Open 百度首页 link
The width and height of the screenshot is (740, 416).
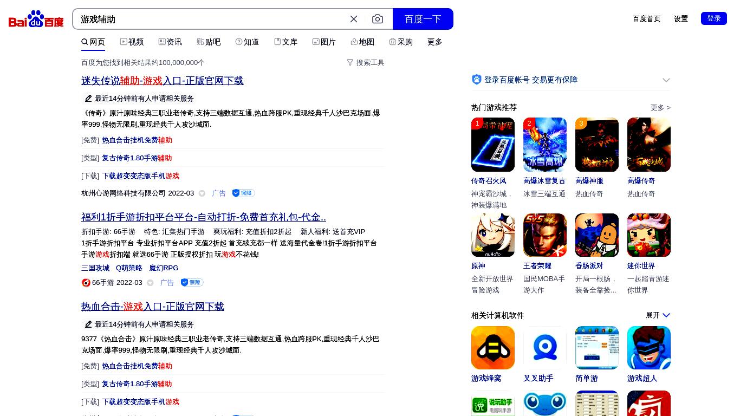point(646,19)
